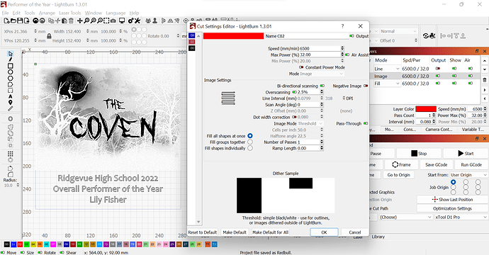Click OK in Cut Settings Editor
The width and height of the screenshot is (489, 255).
(x=324, y=232)
